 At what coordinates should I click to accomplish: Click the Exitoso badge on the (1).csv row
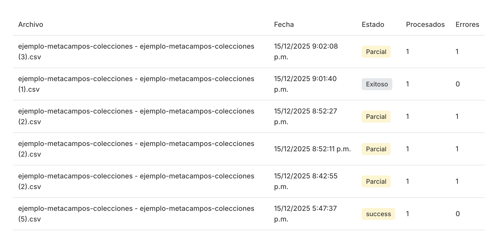[377, 84]
